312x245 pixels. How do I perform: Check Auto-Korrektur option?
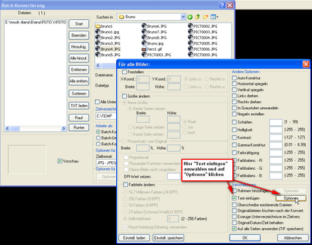point(234,78)
